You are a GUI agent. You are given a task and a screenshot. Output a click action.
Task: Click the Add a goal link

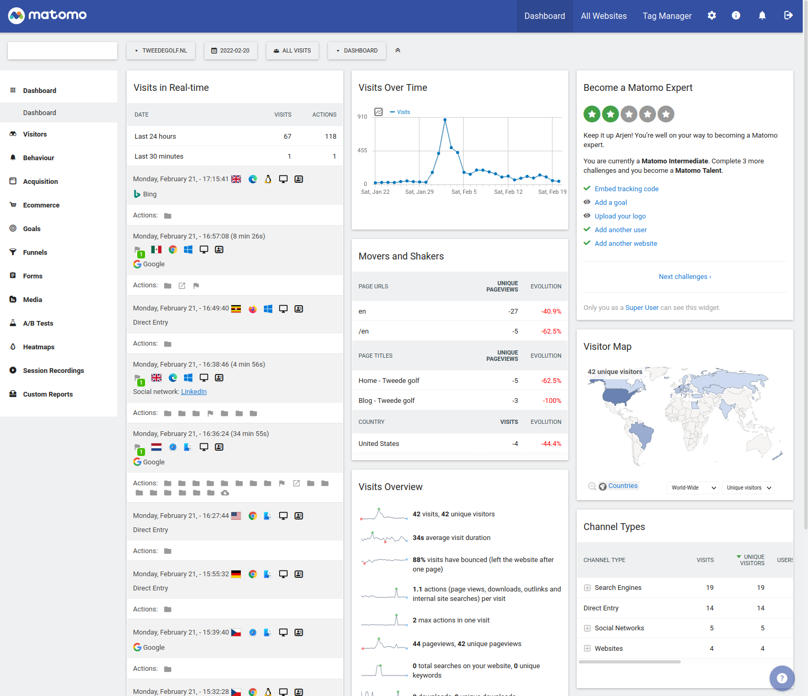click(610, 203)
